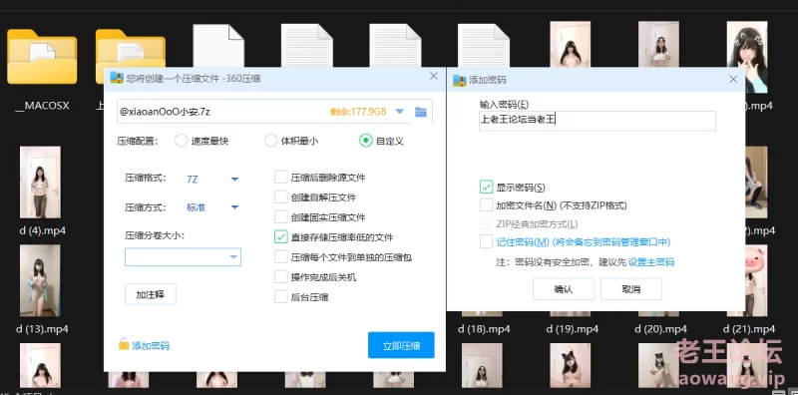Screen dimensions: 798x395
Task: Enable 创建固实压缩文件 checkbox
Action: pyautogui.click(x=281, y=216)
